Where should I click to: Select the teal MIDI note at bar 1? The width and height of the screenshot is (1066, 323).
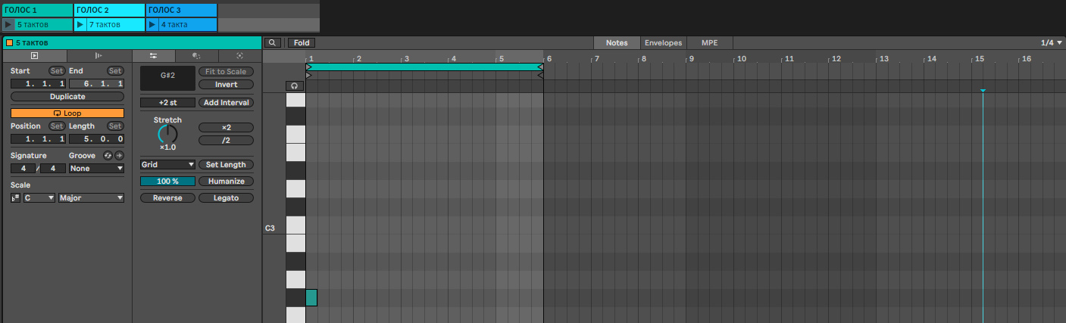pyautogui.click(x=311, y=297)
